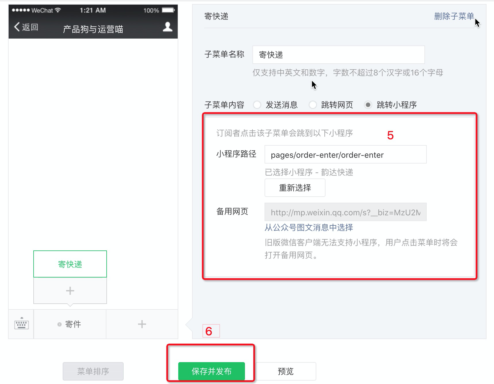The image size is (494, 384).
Task: Click the 备用网页 URL field
Action: pyautogui.click(x=345, y=212)
